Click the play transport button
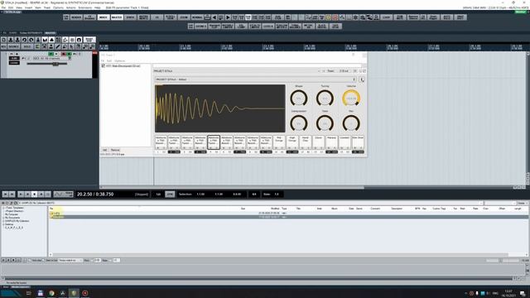 tap(21, 195)
